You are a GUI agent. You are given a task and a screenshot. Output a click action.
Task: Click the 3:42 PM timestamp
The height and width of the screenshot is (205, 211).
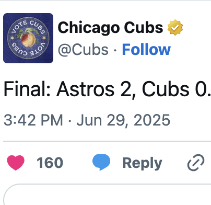point(33,120)
